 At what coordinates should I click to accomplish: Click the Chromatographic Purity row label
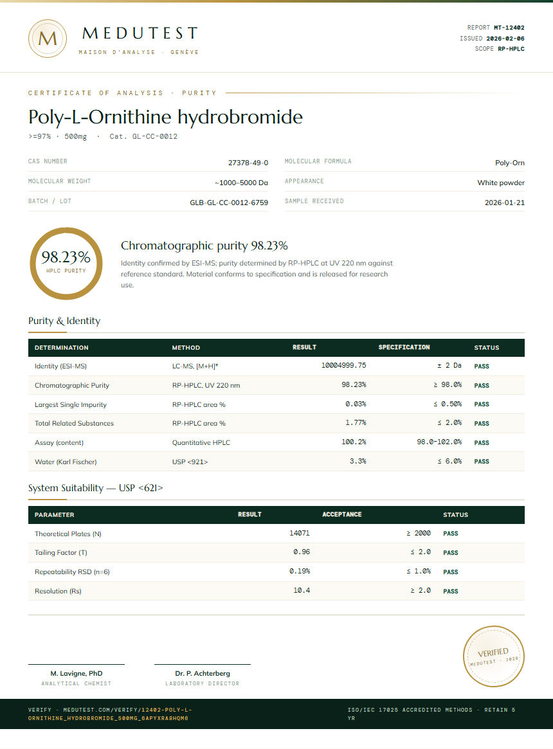click(x=71, y=386)
